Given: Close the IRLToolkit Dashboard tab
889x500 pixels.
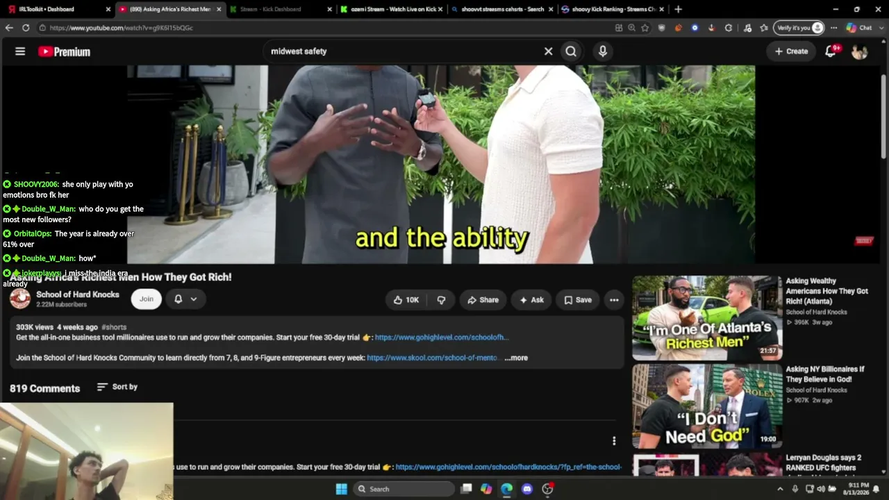Looking at the screenshot, I should point(108,9).
